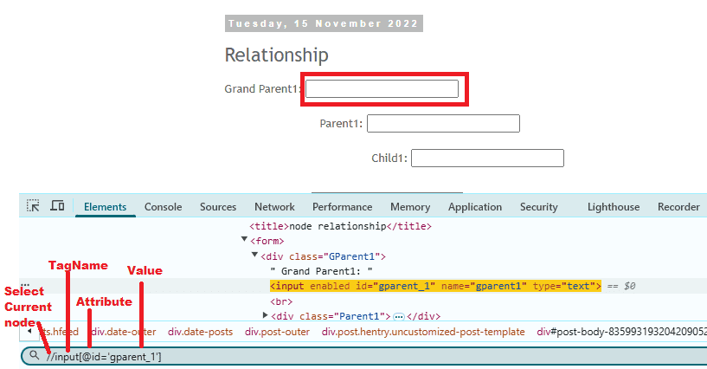Expand the Parent1 div node
The height and width of the screenshot is (369, 707).
click(265, 315)
